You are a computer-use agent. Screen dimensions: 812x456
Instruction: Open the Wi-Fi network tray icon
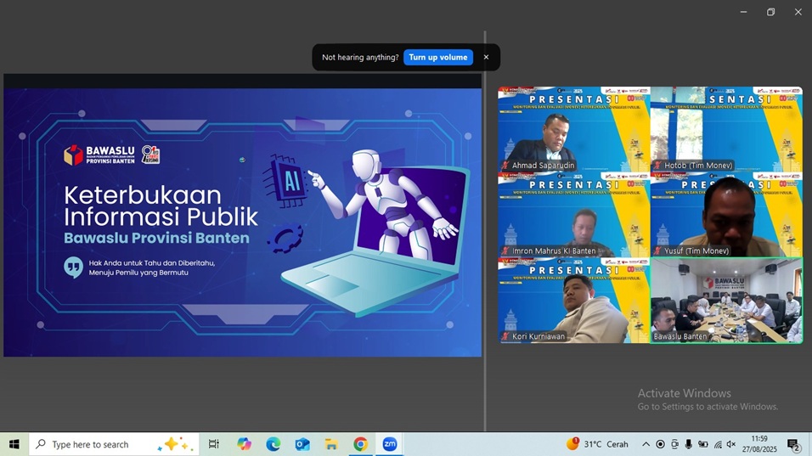pos(717,444)
